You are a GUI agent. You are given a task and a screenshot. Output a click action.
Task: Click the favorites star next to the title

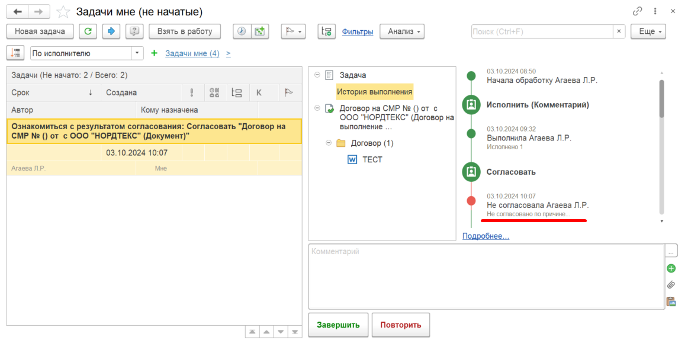[x=63, y=12]
